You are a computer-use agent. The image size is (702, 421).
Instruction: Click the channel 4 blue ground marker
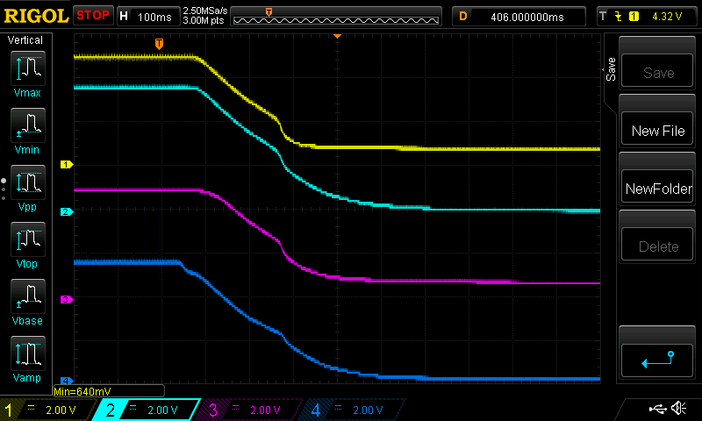click(67, 381)
